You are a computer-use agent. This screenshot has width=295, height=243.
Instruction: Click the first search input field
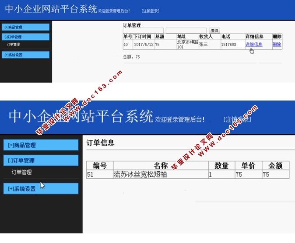(143, 31)
